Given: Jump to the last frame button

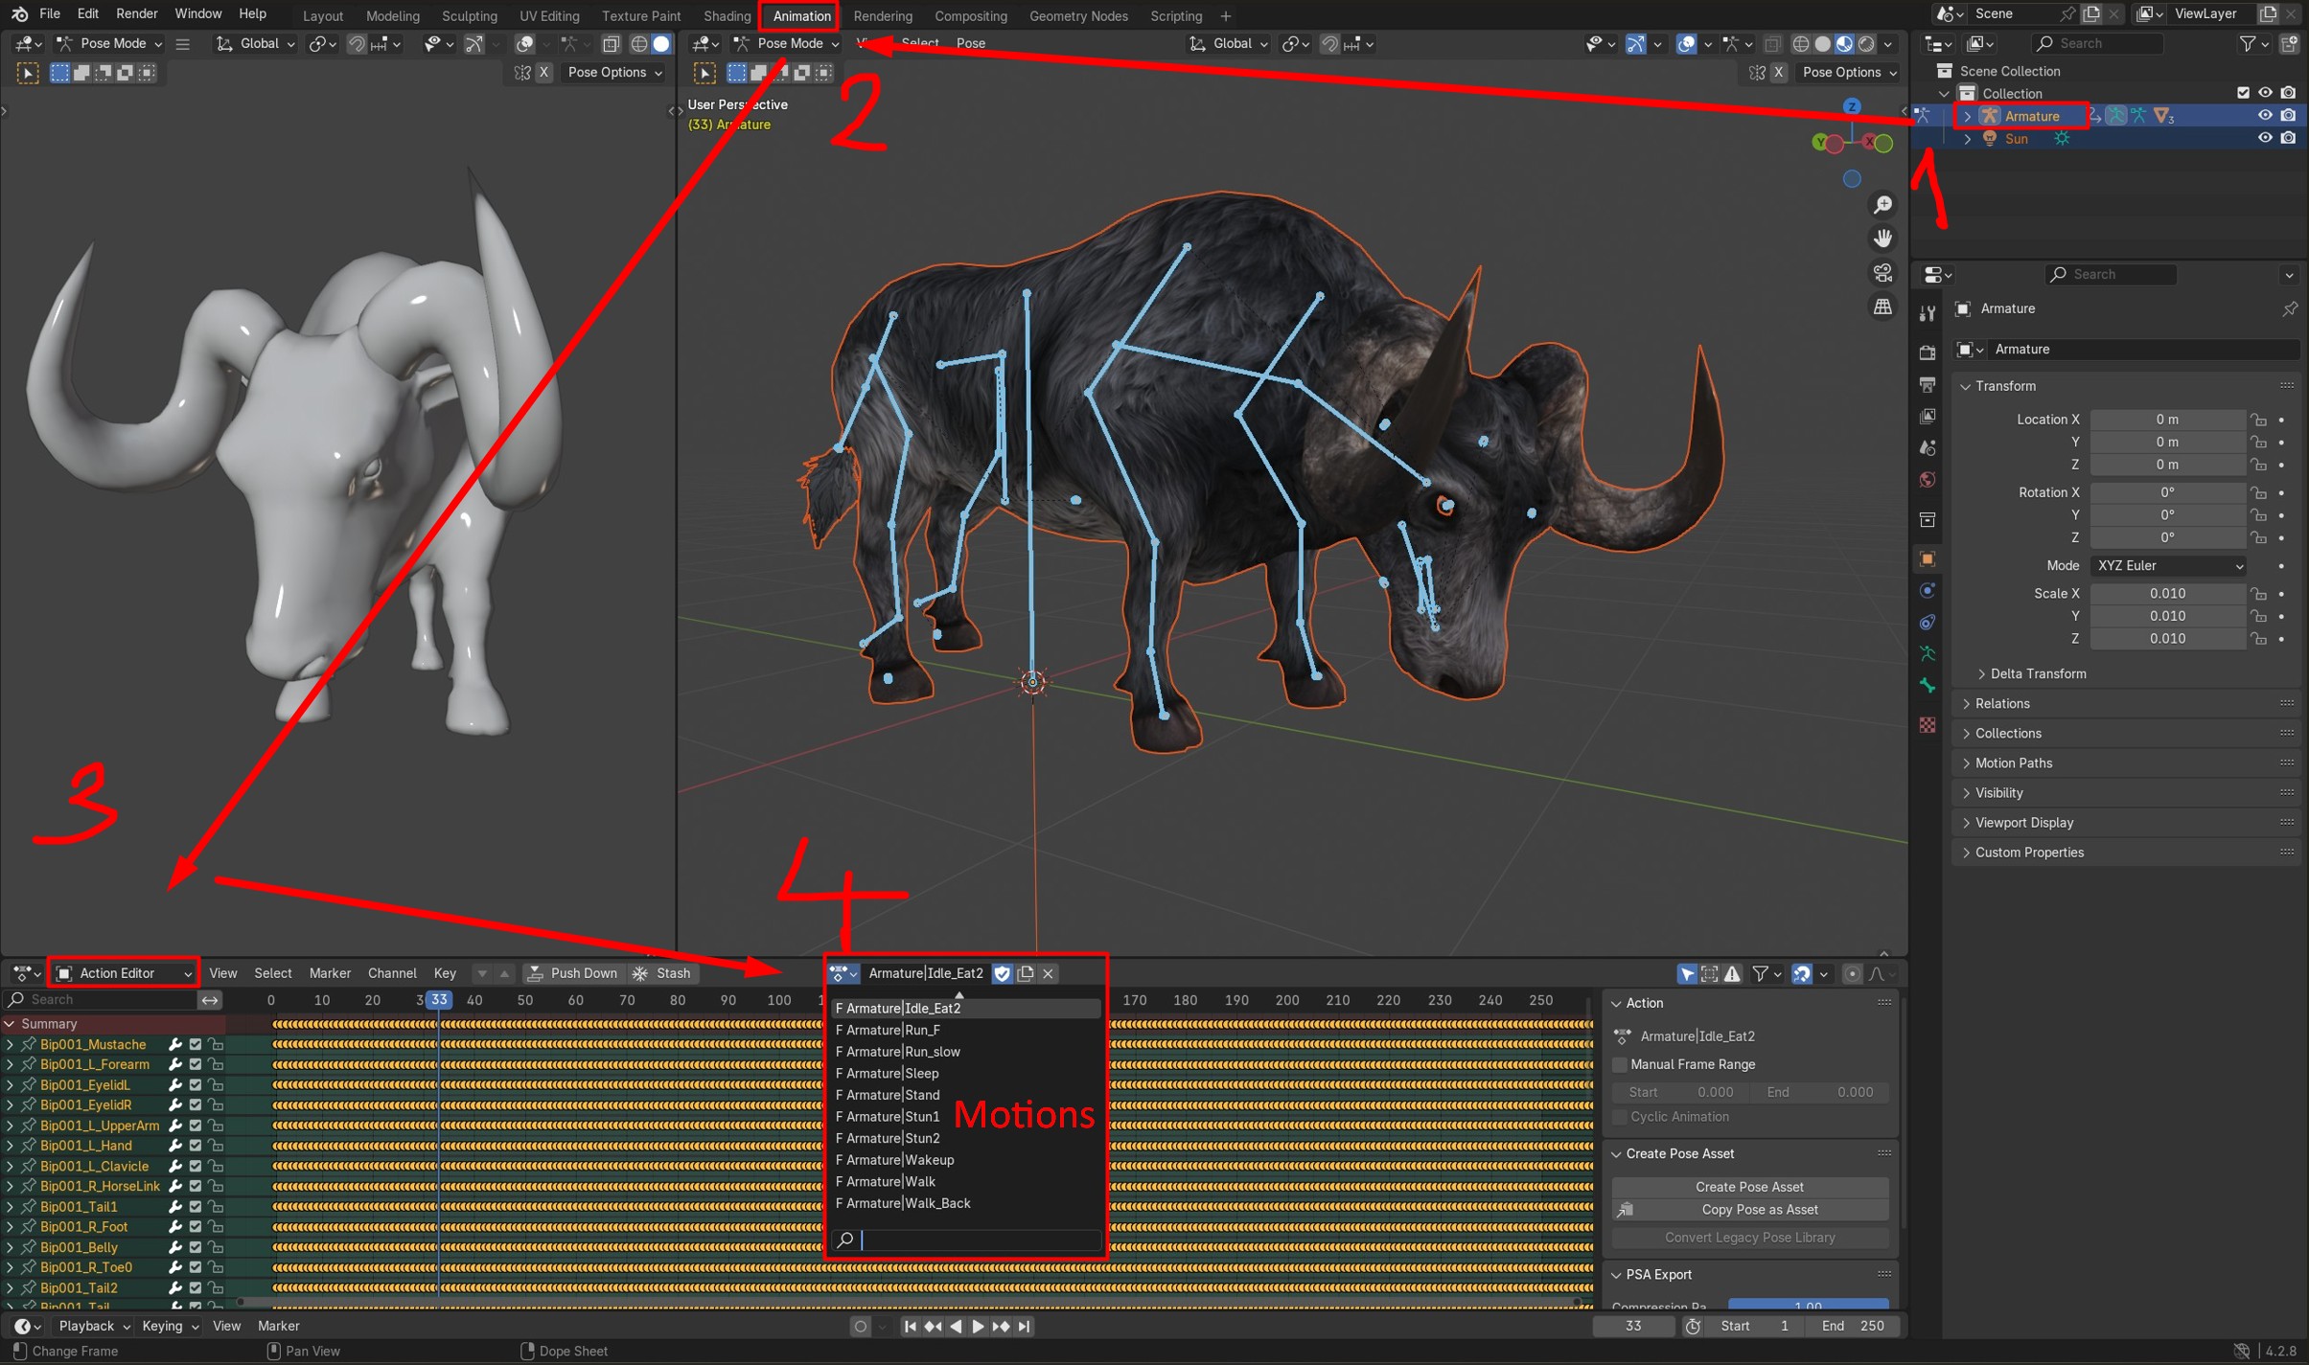Looking at the screenshot, I should point(1025,1326).
